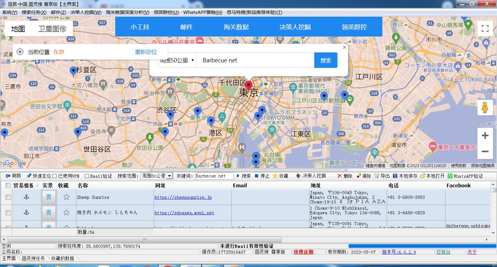Click the 小工具 blue bar tab
Viewport: 497px width, 267px height.
[x=140, y=27]
